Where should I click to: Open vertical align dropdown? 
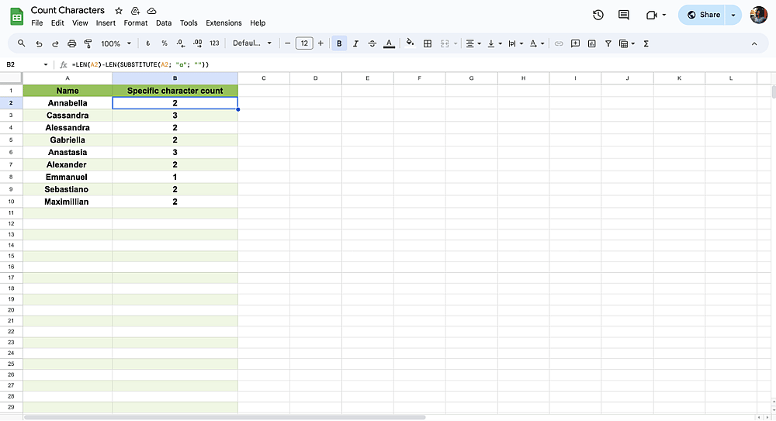pos(494,43)
